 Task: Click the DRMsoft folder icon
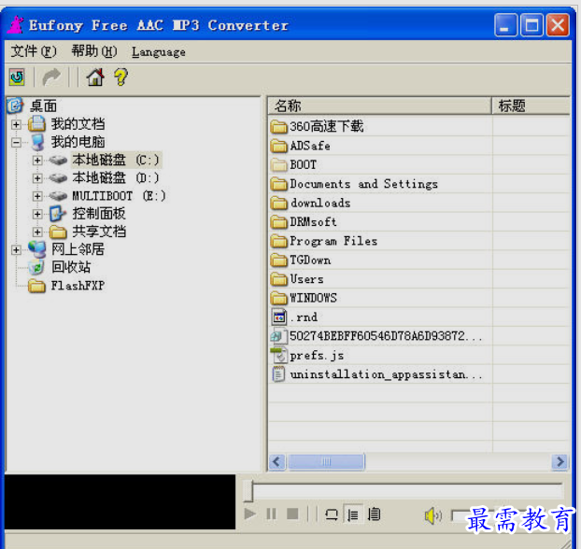tap(278, 222)
